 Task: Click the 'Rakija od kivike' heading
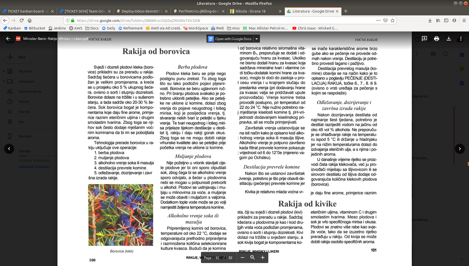[x=307, y=204]
